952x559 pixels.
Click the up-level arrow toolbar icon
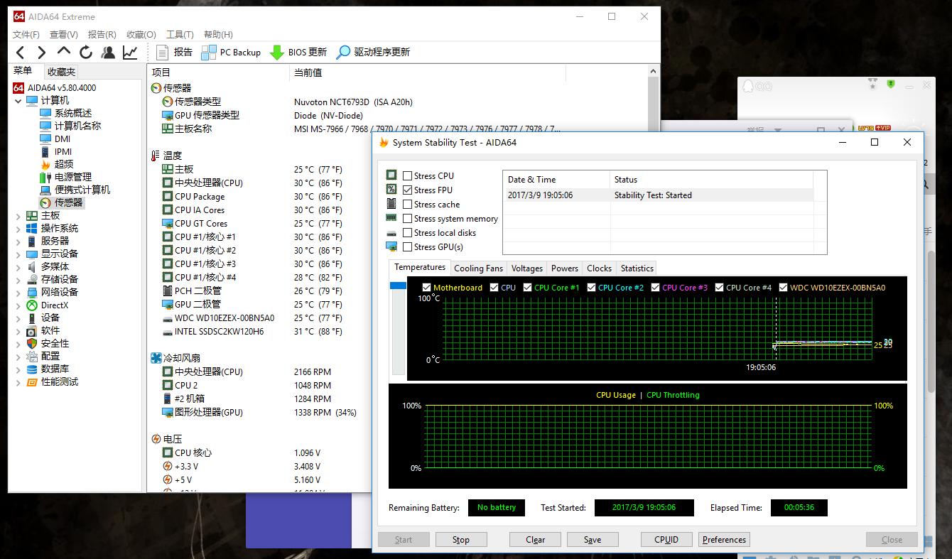click(x=64, y=51)
